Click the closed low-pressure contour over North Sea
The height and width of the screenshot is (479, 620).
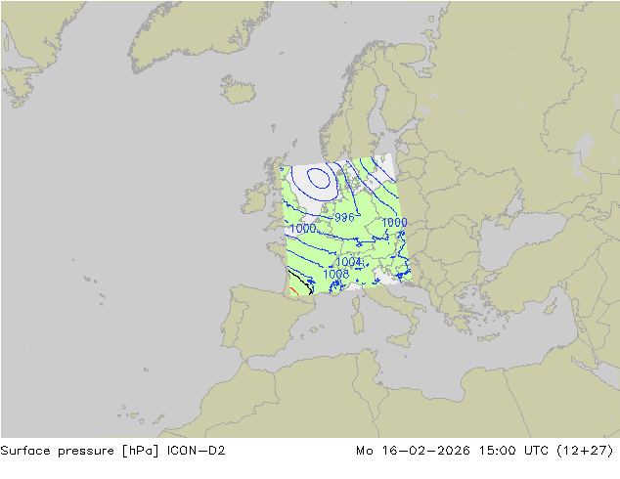[x=318, y=178]
